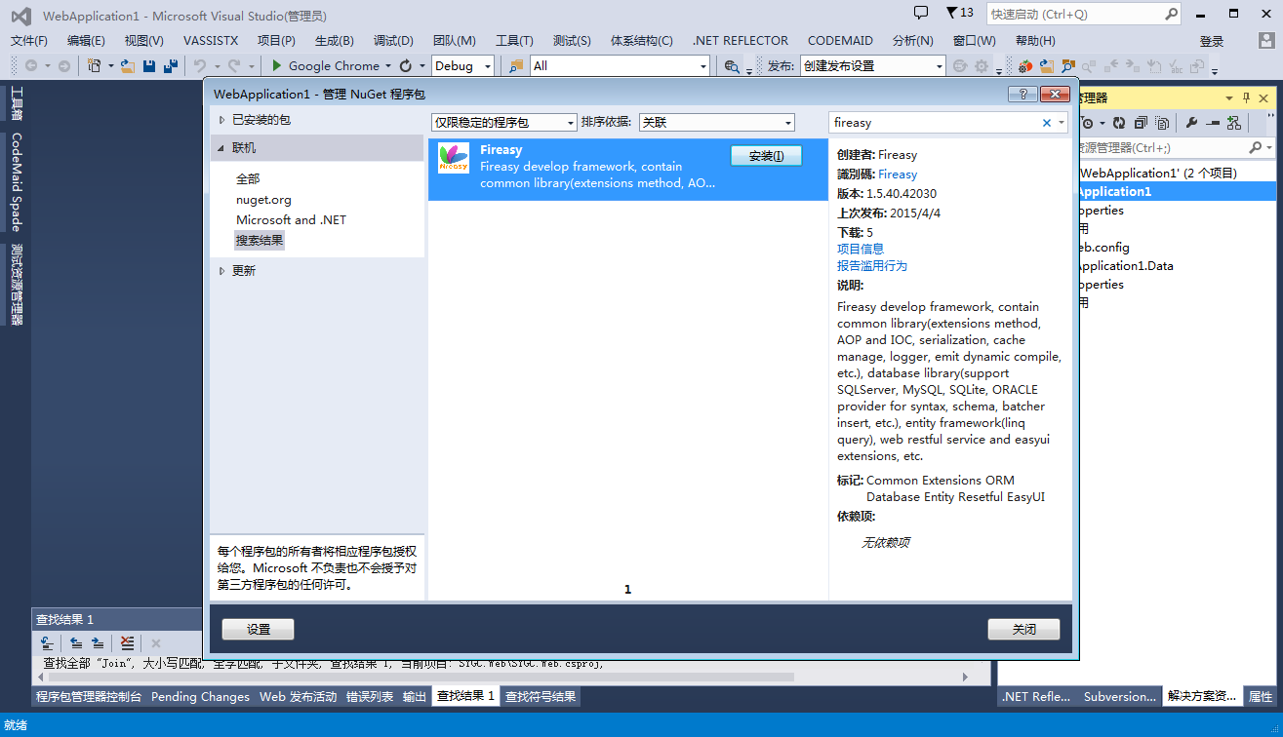Open the Debug configuration dropdown
The height and width of the screenshot is (737, 1283).
[x=463, y=65]
